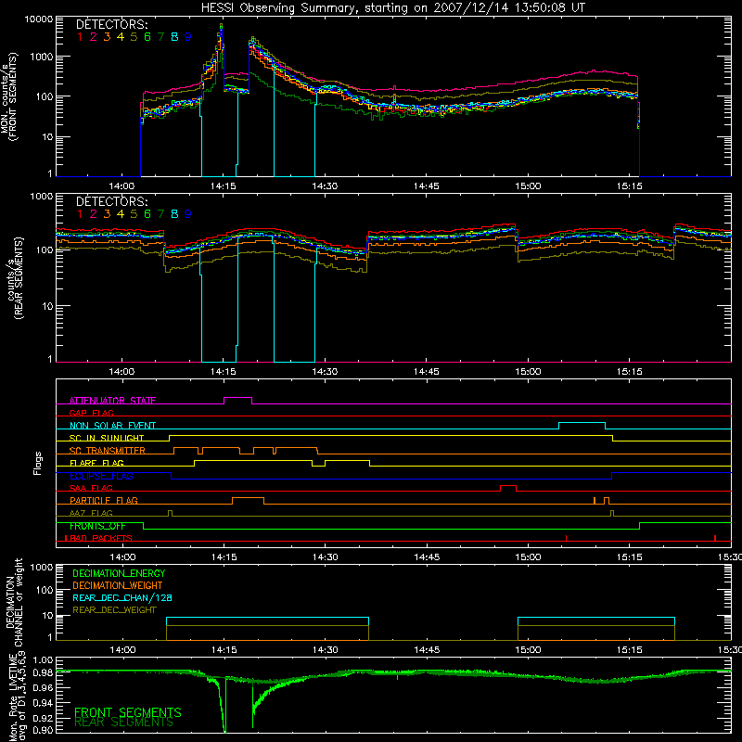Click the SC_TRANSMITTER flag label
This screenshot has height=742, width=742.
[x=108, y=451]
